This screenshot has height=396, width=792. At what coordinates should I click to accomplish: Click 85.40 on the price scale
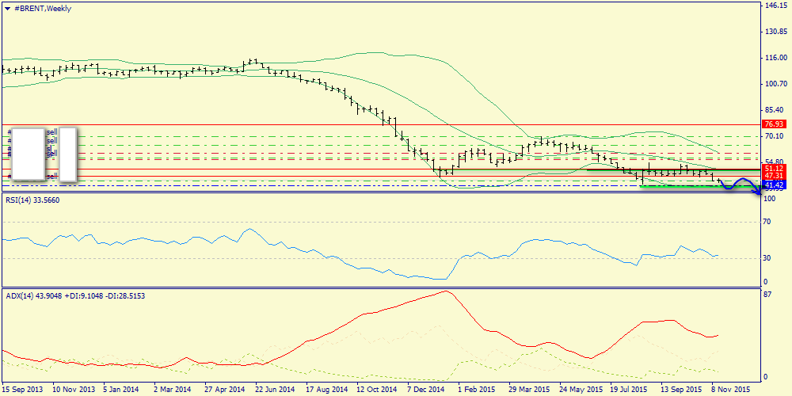[x=775, y=110]
